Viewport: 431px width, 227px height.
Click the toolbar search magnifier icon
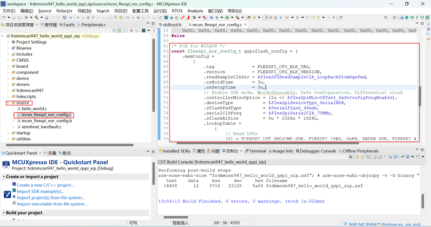[386, 18]
